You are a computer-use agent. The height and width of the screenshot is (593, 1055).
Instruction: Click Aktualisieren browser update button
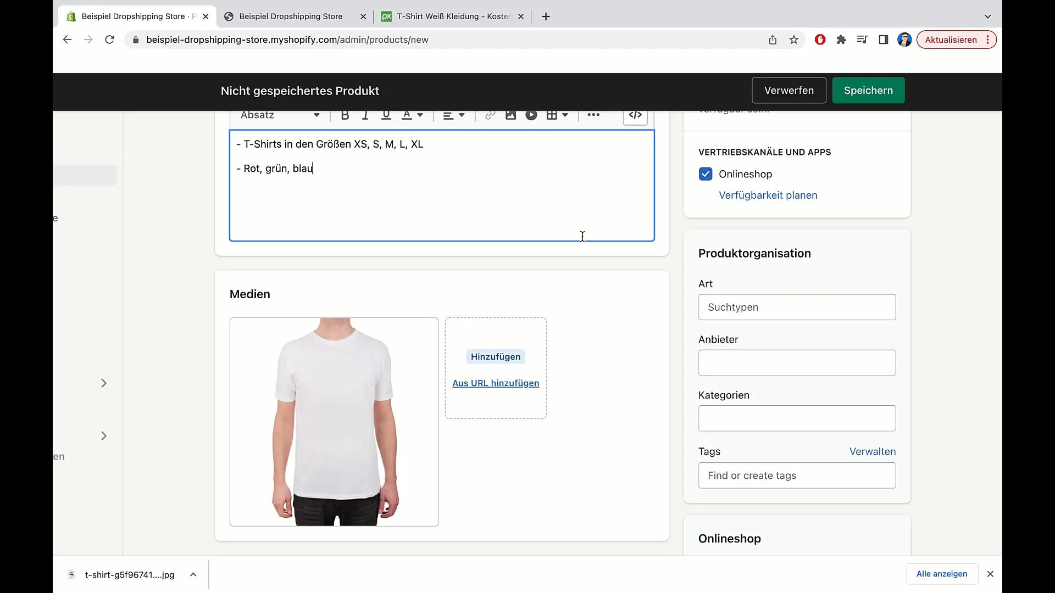point(956,40)
